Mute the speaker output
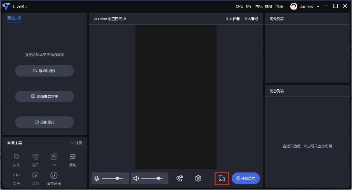Screen dimensions: 352x190 click(136, 179)
